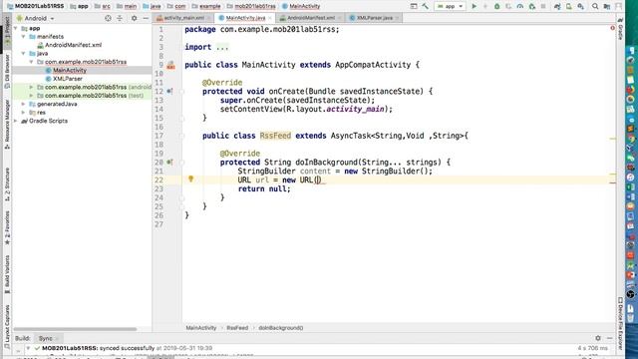Click the Run with Coverage icon

(x=508, y=7)
